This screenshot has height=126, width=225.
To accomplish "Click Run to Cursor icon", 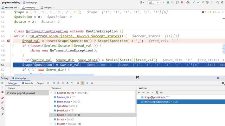I will (72, 83).
